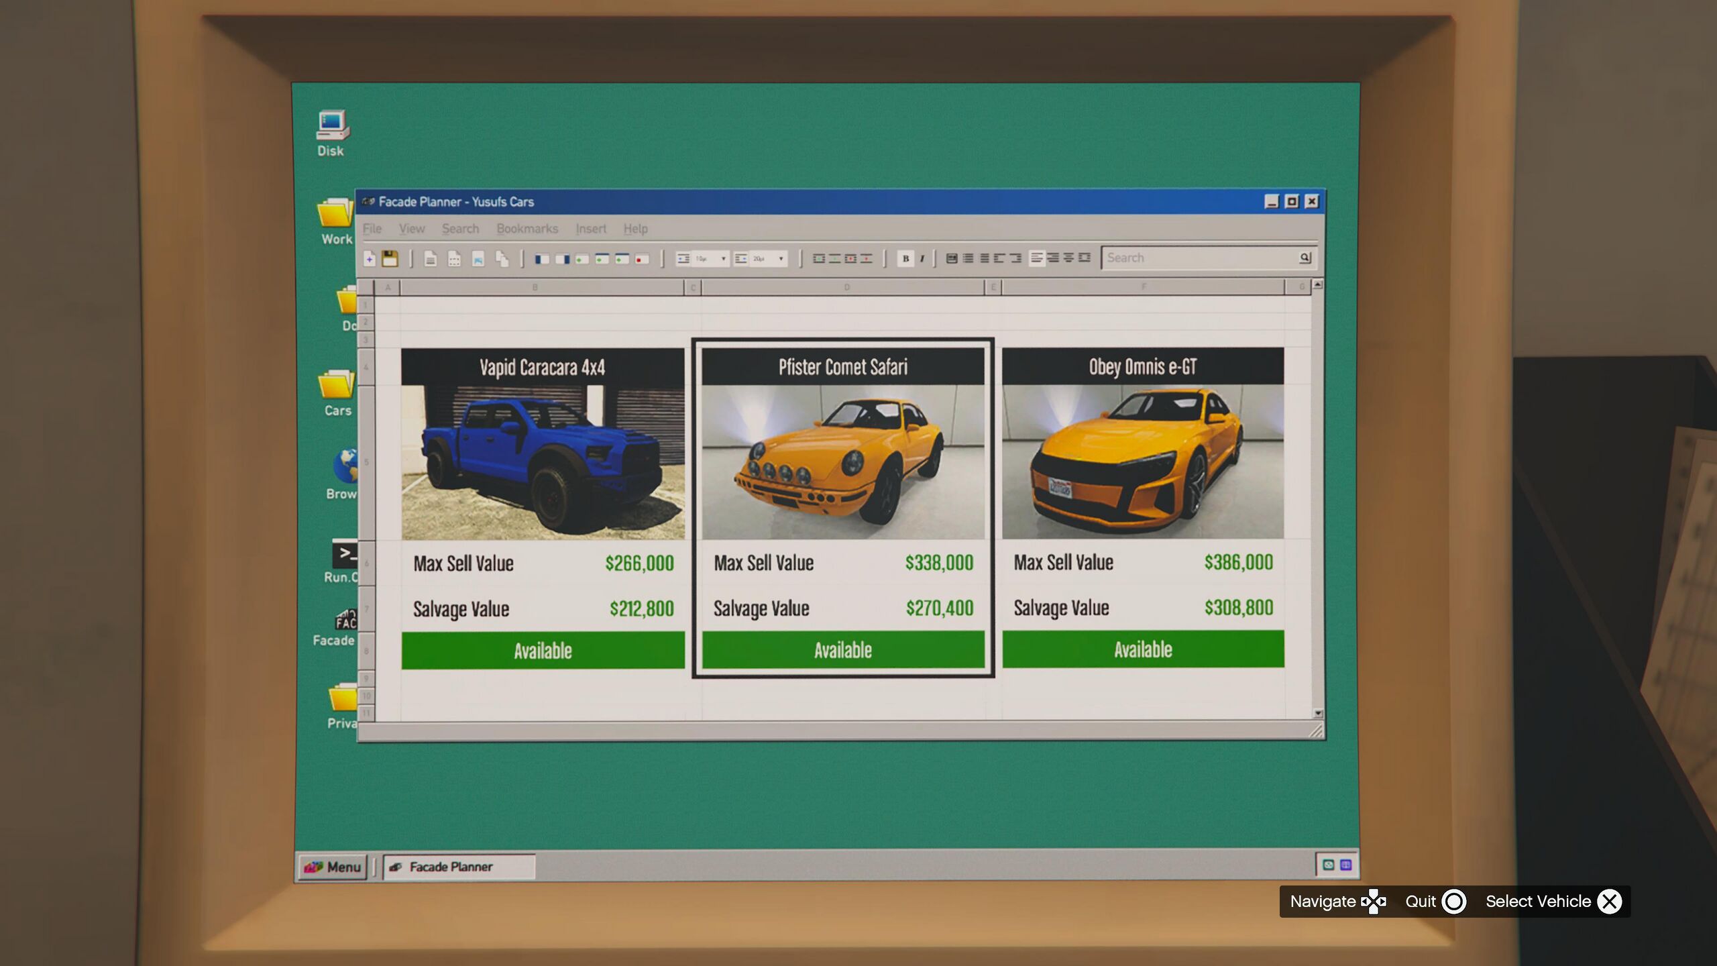
Task: Click the copy pages toolbar icon
Action: (x=502, y=259)
